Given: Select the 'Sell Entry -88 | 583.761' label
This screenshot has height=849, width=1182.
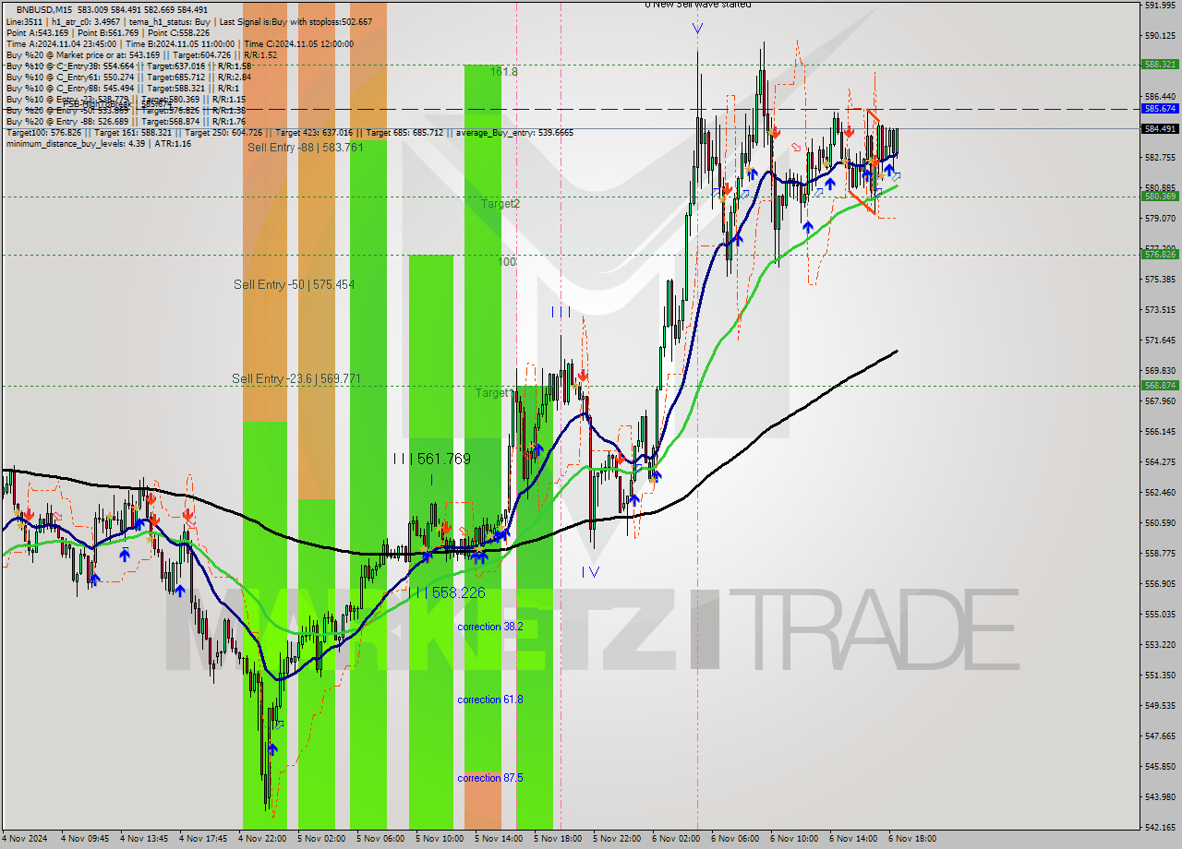Looking at the screenshot, I should coord(305,147).
